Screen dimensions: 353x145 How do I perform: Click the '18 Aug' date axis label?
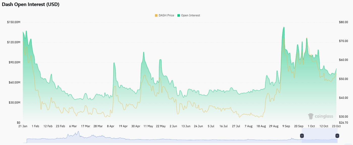point(261,126)
